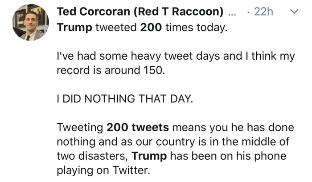Click the words "I've had some"
312x182 pixels.
pyautogui.click(x=84, y=56)
